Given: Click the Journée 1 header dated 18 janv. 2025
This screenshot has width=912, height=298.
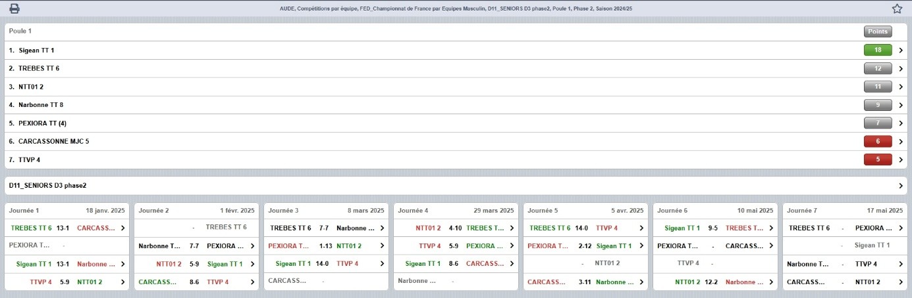Looking at the screenshot, I should pos(67,211).
